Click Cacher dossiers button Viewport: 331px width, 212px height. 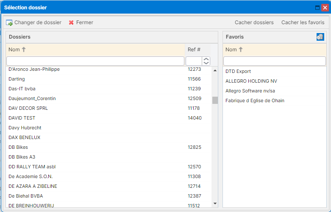tap(254, 22)
